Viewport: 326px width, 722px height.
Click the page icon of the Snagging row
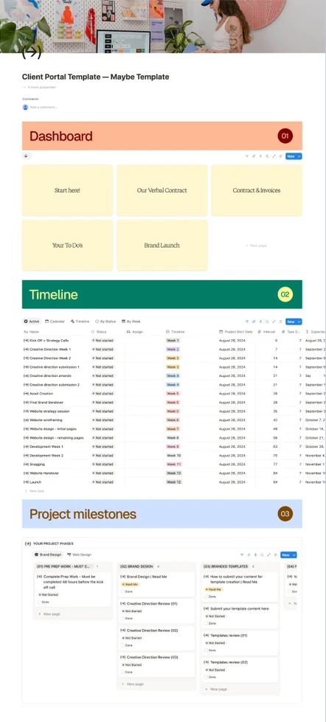(x=26, y=464)
